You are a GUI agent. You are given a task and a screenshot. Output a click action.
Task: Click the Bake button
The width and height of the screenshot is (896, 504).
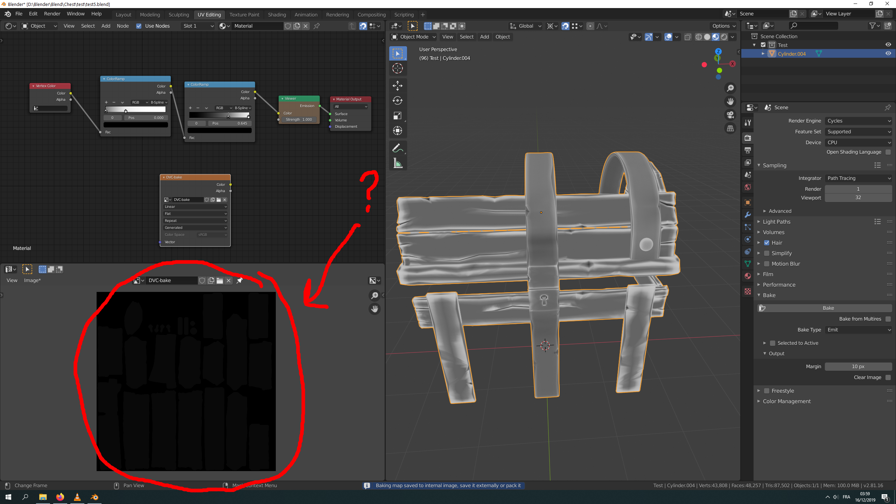click(828, 308)
